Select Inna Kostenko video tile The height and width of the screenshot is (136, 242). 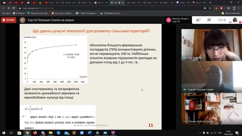212,45
